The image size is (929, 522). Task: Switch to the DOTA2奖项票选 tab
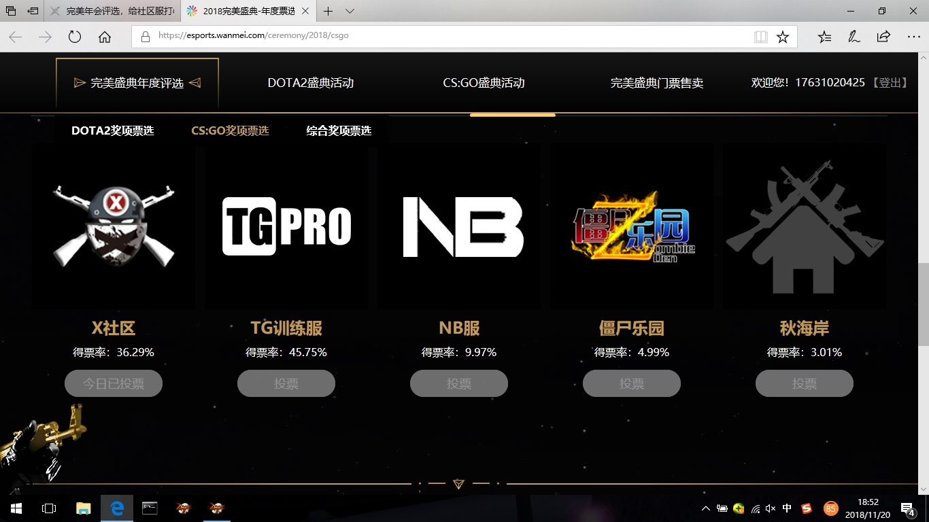[x=113, y=130]
